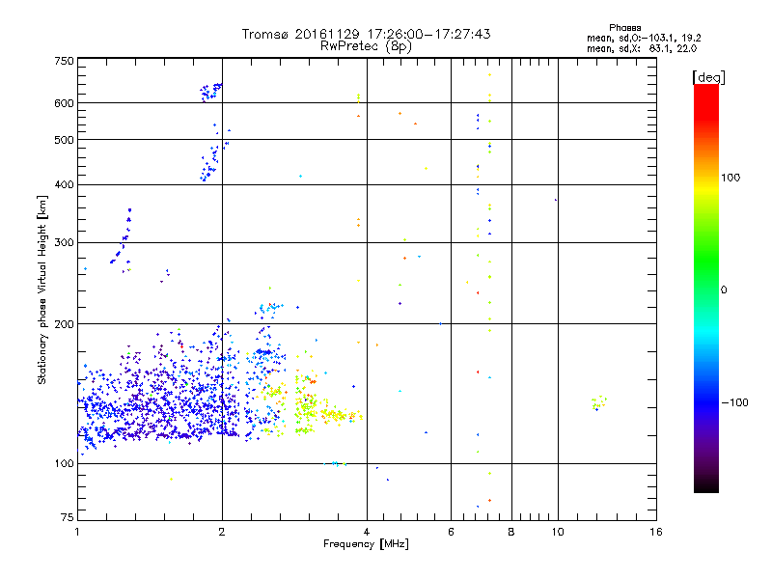This screenshot has width=772, height=579.
Task: Click the 'Stationary phase Virtual Height [km]' axis label
Action: [x=42, y=289]
